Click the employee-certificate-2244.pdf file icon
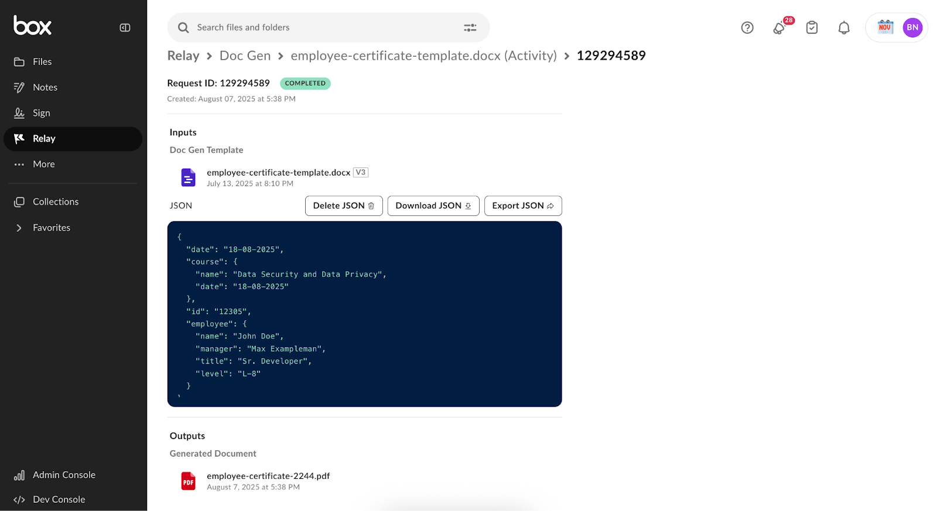 [188, 481]
